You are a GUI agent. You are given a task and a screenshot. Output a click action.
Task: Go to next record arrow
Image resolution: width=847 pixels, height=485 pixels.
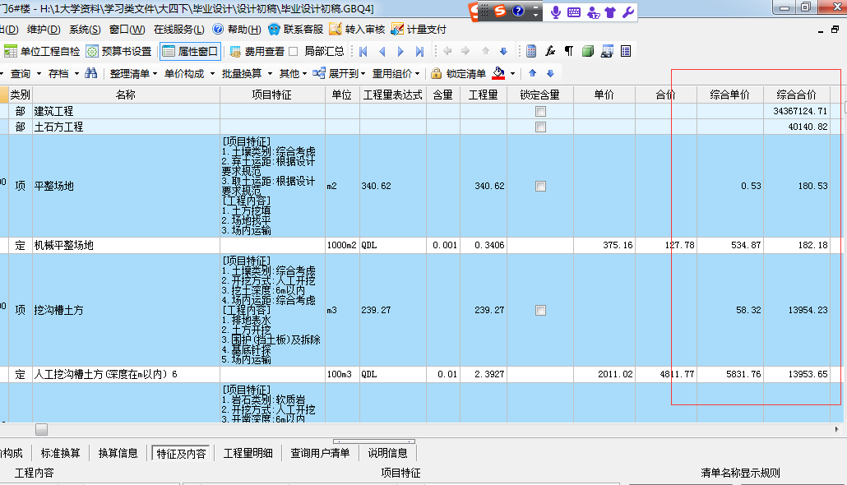pos(400,51)
